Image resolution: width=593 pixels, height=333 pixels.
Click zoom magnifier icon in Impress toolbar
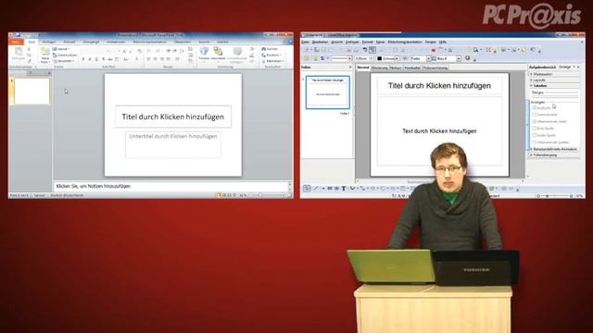[475, 50]
